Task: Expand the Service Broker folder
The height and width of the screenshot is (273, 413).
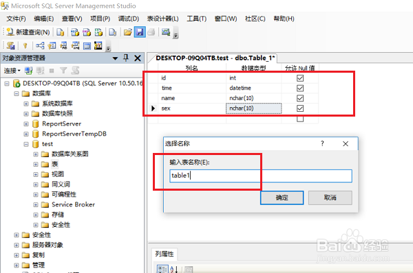Action: coord(36,204)
